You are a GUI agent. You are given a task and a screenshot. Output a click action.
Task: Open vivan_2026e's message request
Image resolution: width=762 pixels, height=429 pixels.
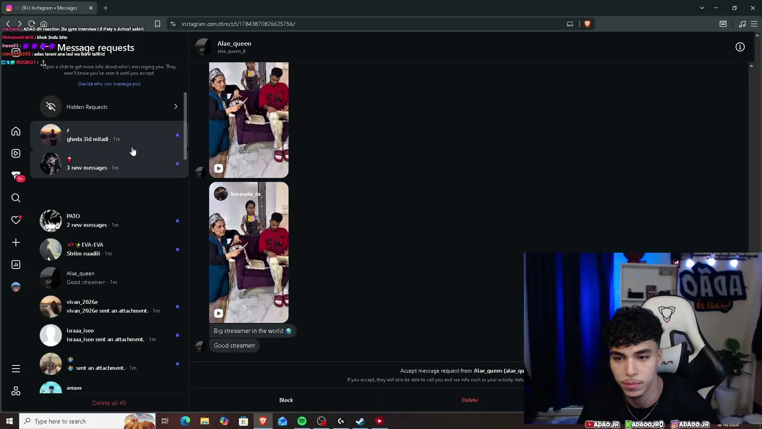(x=110, y=306)
